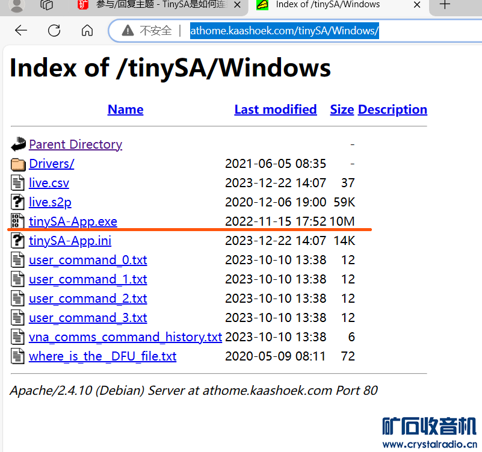482x452 pixels.
Task: Open the user_command_2.txt link
Action: (x=88, y=299)
